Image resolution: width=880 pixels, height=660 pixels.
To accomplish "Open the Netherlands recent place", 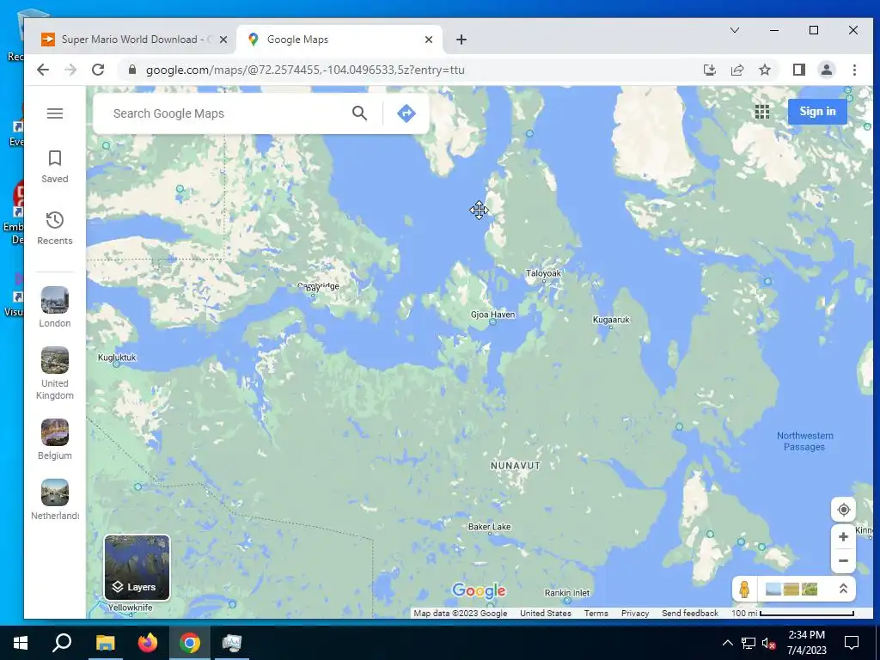I will point(54,499).
